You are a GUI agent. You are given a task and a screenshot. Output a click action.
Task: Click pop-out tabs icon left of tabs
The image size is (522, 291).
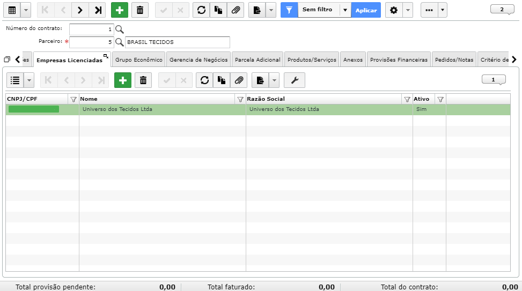[7, 59]
